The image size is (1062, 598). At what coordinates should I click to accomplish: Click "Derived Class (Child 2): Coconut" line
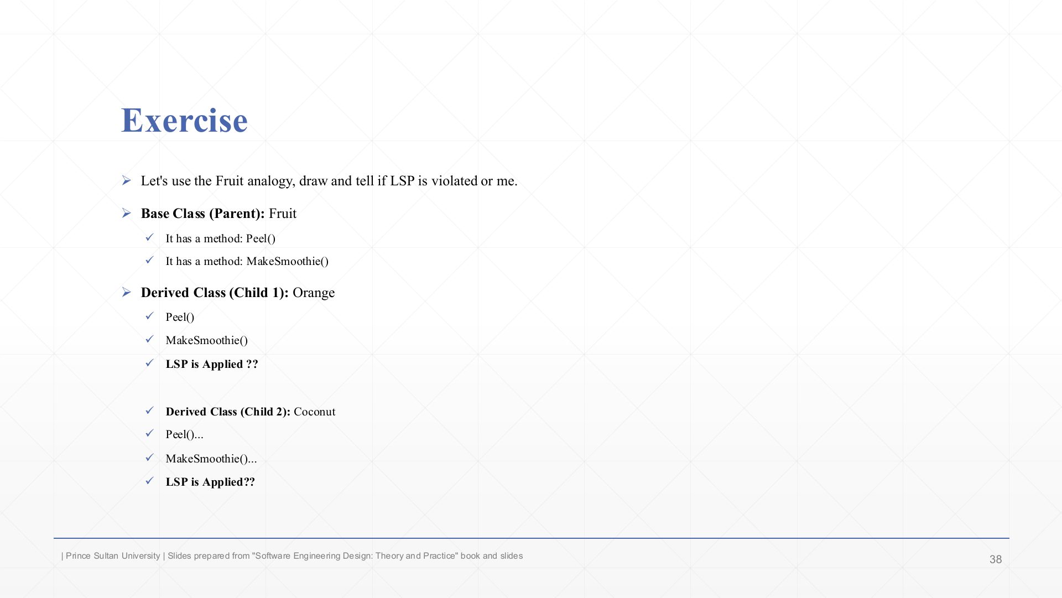tap(250, 412)
